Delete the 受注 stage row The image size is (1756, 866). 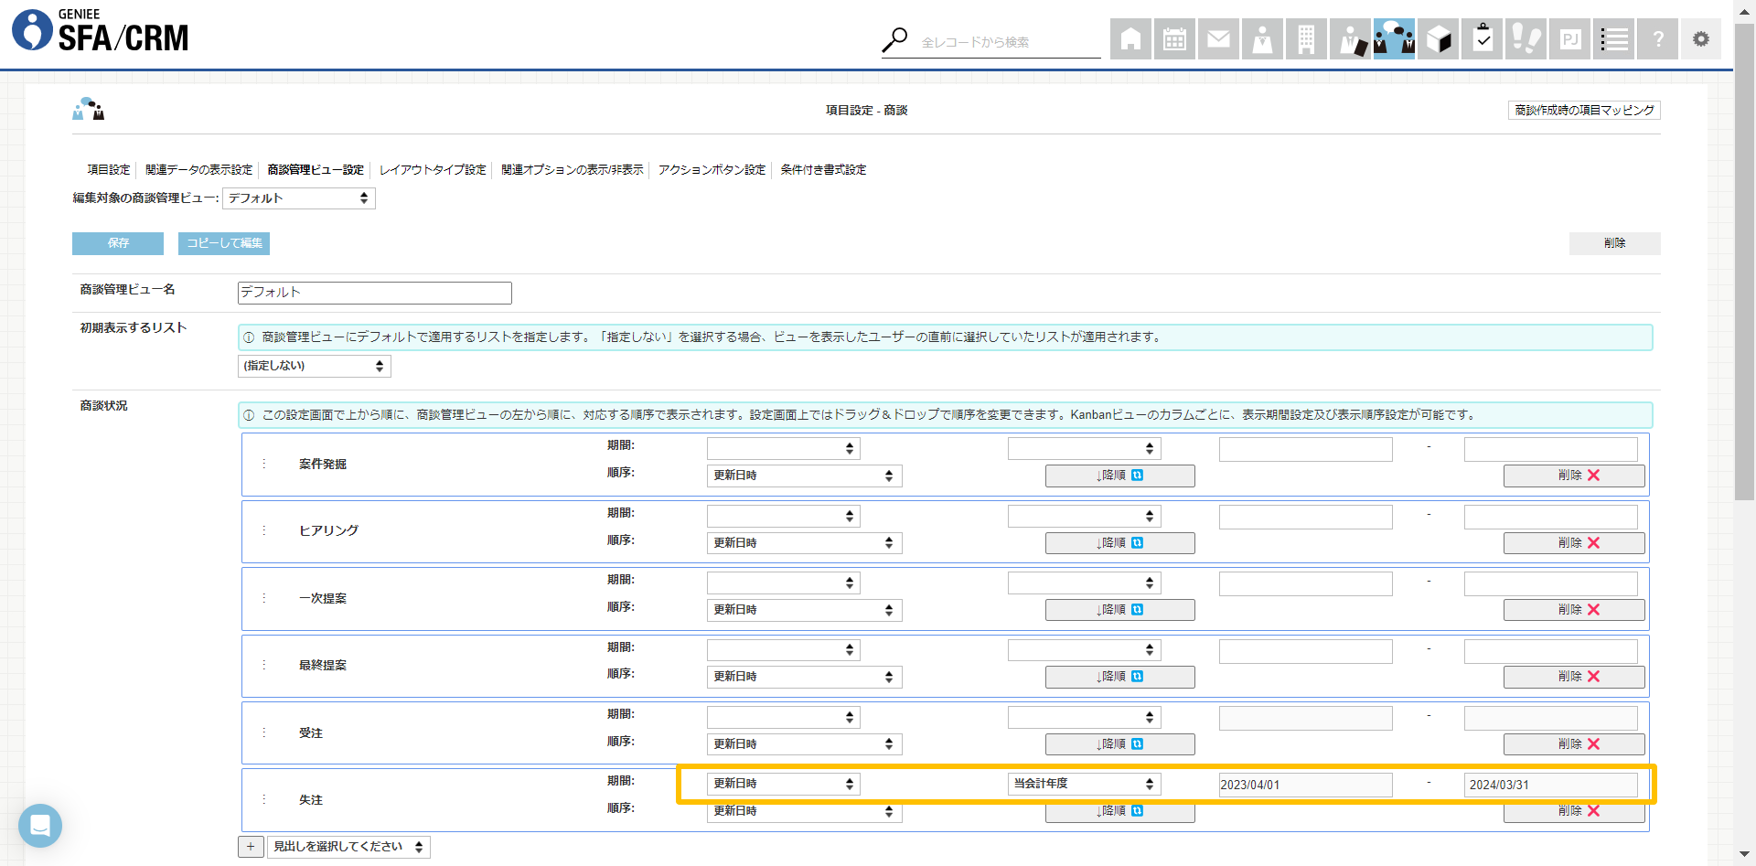coord(1574,744)
